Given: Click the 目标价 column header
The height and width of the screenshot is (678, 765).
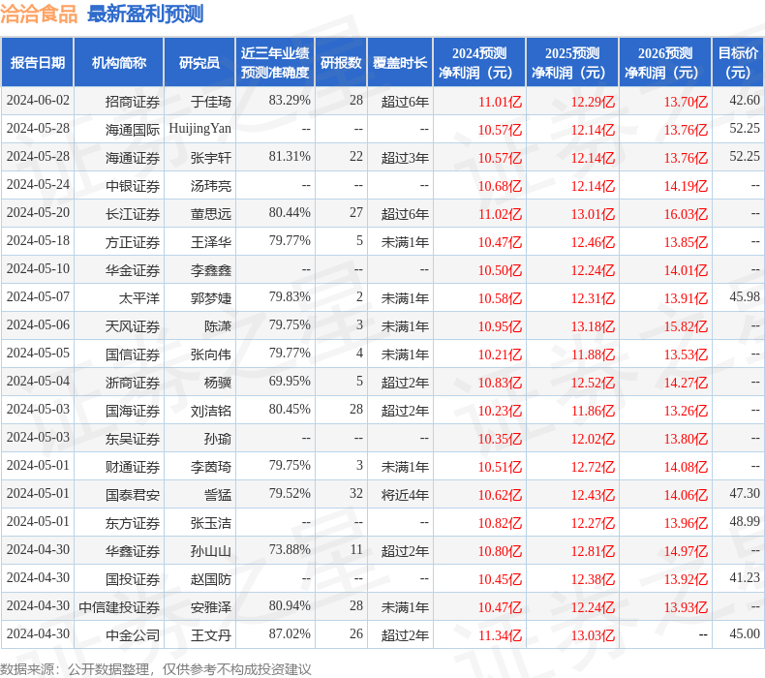Looking at the screenshot, I should 739,63.
